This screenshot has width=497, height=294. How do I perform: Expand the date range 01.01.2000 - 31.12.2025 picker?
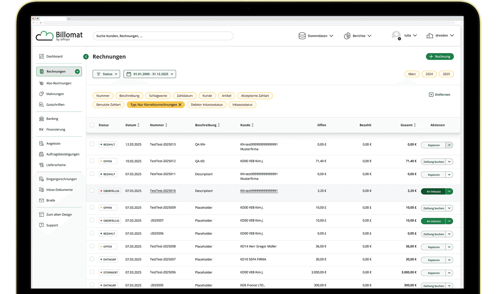tap(150, 74)
